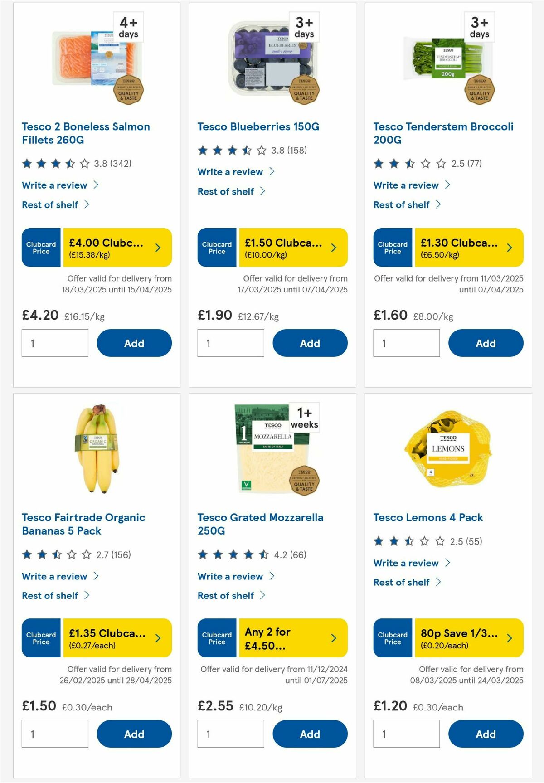Image resolution: width=544 pixels, height=783 pixels.
Task: Click the Clubcard Price icon for organic bananas
Action: click(x=40, y=638)
